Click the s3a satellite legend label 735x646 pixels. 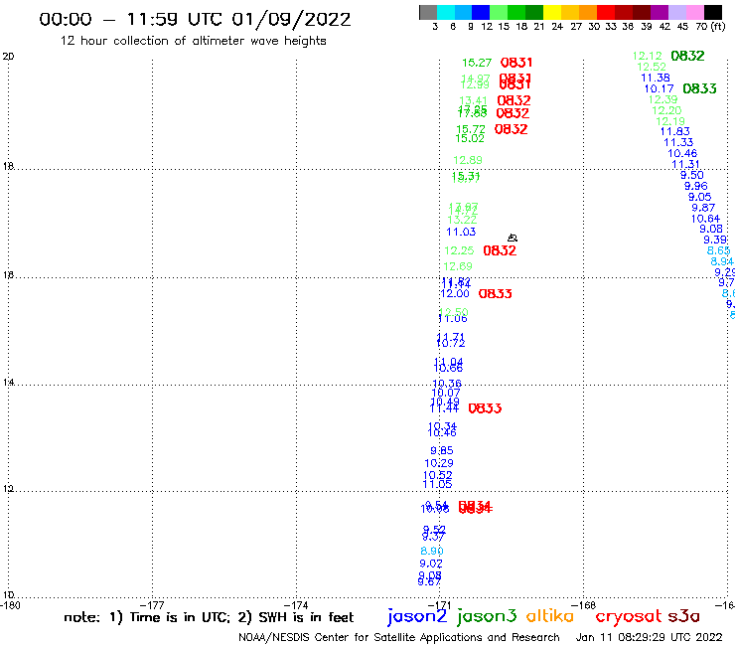[x=683, y=616]
